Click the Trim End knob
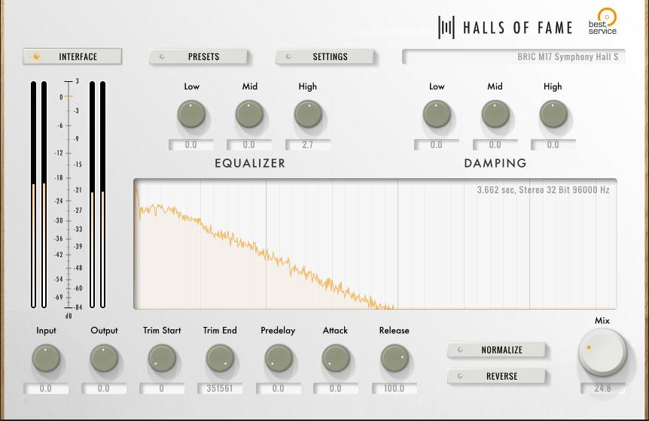 click(x=220, y=359)
